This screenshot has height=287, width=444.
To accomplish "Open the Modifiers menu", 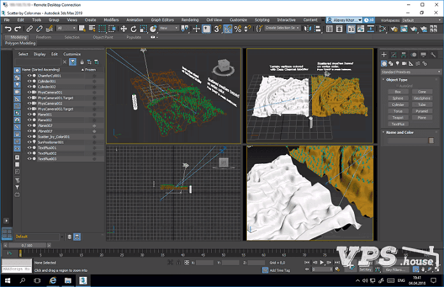I will [110, 20].
